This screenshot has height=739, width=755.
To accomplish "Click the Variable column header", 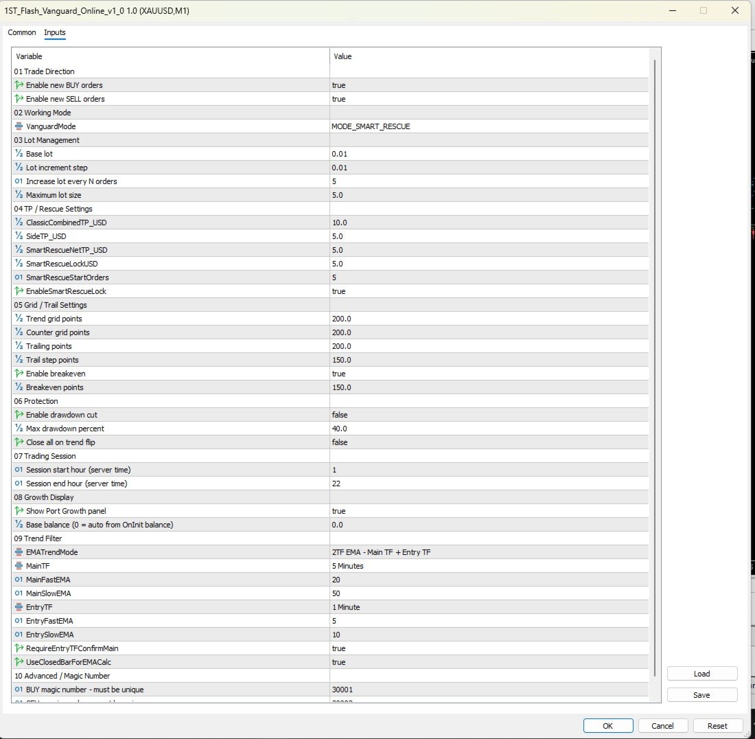I will pyautogui.click(x=171, y=56).
